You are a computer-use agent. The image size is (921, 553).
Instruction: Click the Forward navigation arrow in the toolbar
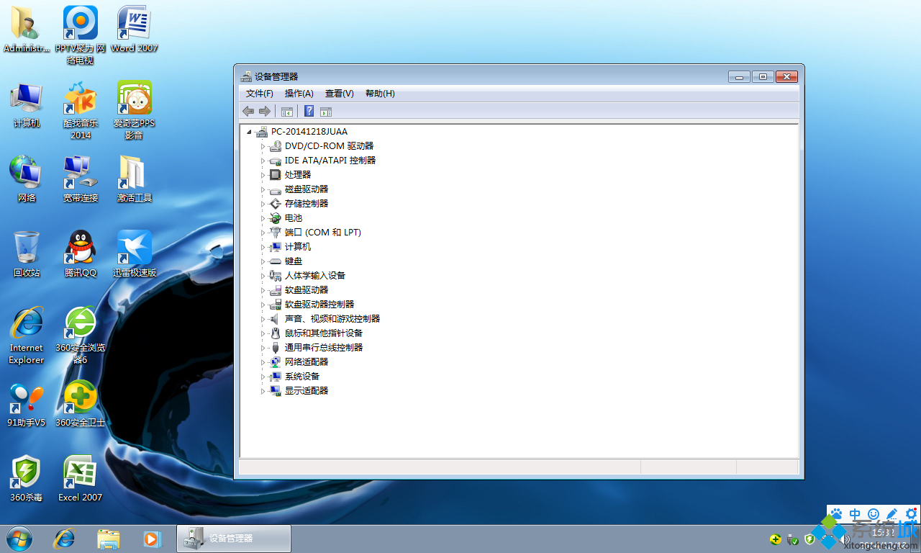265,111
